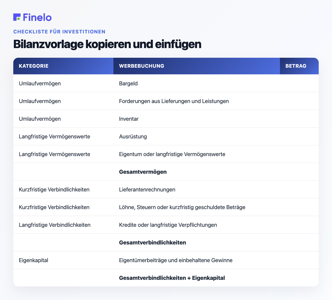The width and height of the screenshot is (332, 300).
Task: Click the bold Gesamtverbindlichkeiten total row
Action: pyautogui.click(x=166, y=243)
